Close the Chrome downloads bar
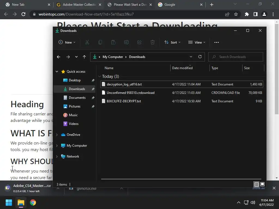279x209 pixels. pos(274,188)
